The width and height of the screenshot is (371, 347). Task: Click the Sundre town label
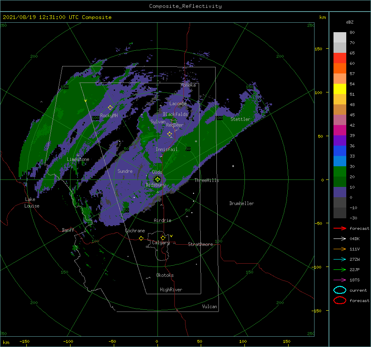(125, 171)
